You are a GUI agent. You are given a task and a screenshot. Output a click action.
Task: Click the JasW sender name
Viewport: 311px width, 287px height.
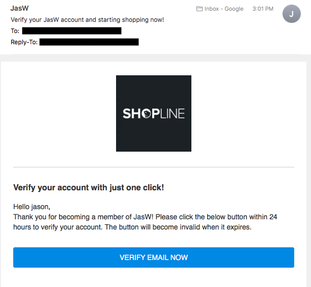click(19, 8)
